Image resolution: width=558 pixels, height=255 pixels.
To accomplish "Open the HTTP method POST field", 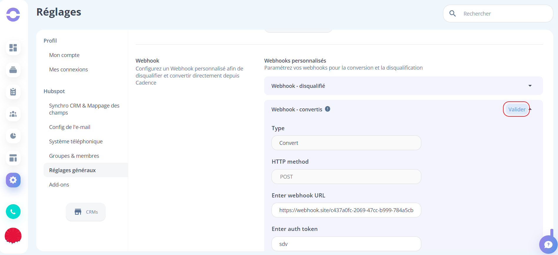I will [346, 177].
